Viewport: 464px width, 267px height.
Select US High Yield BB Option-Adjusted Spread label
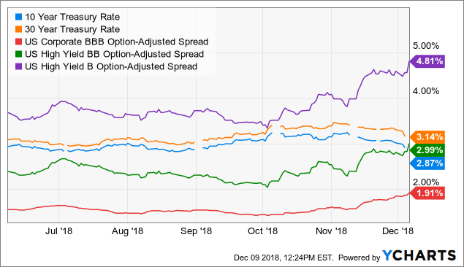pos(115,54)
